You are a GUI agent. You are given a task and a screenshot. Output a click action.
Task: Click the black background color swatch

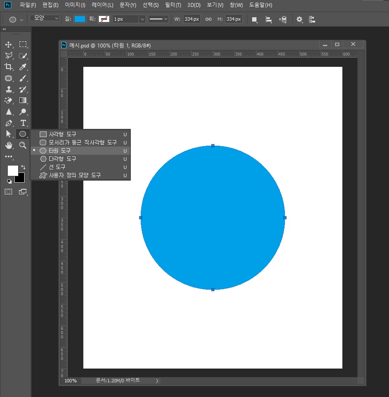(x=21, y=179)
